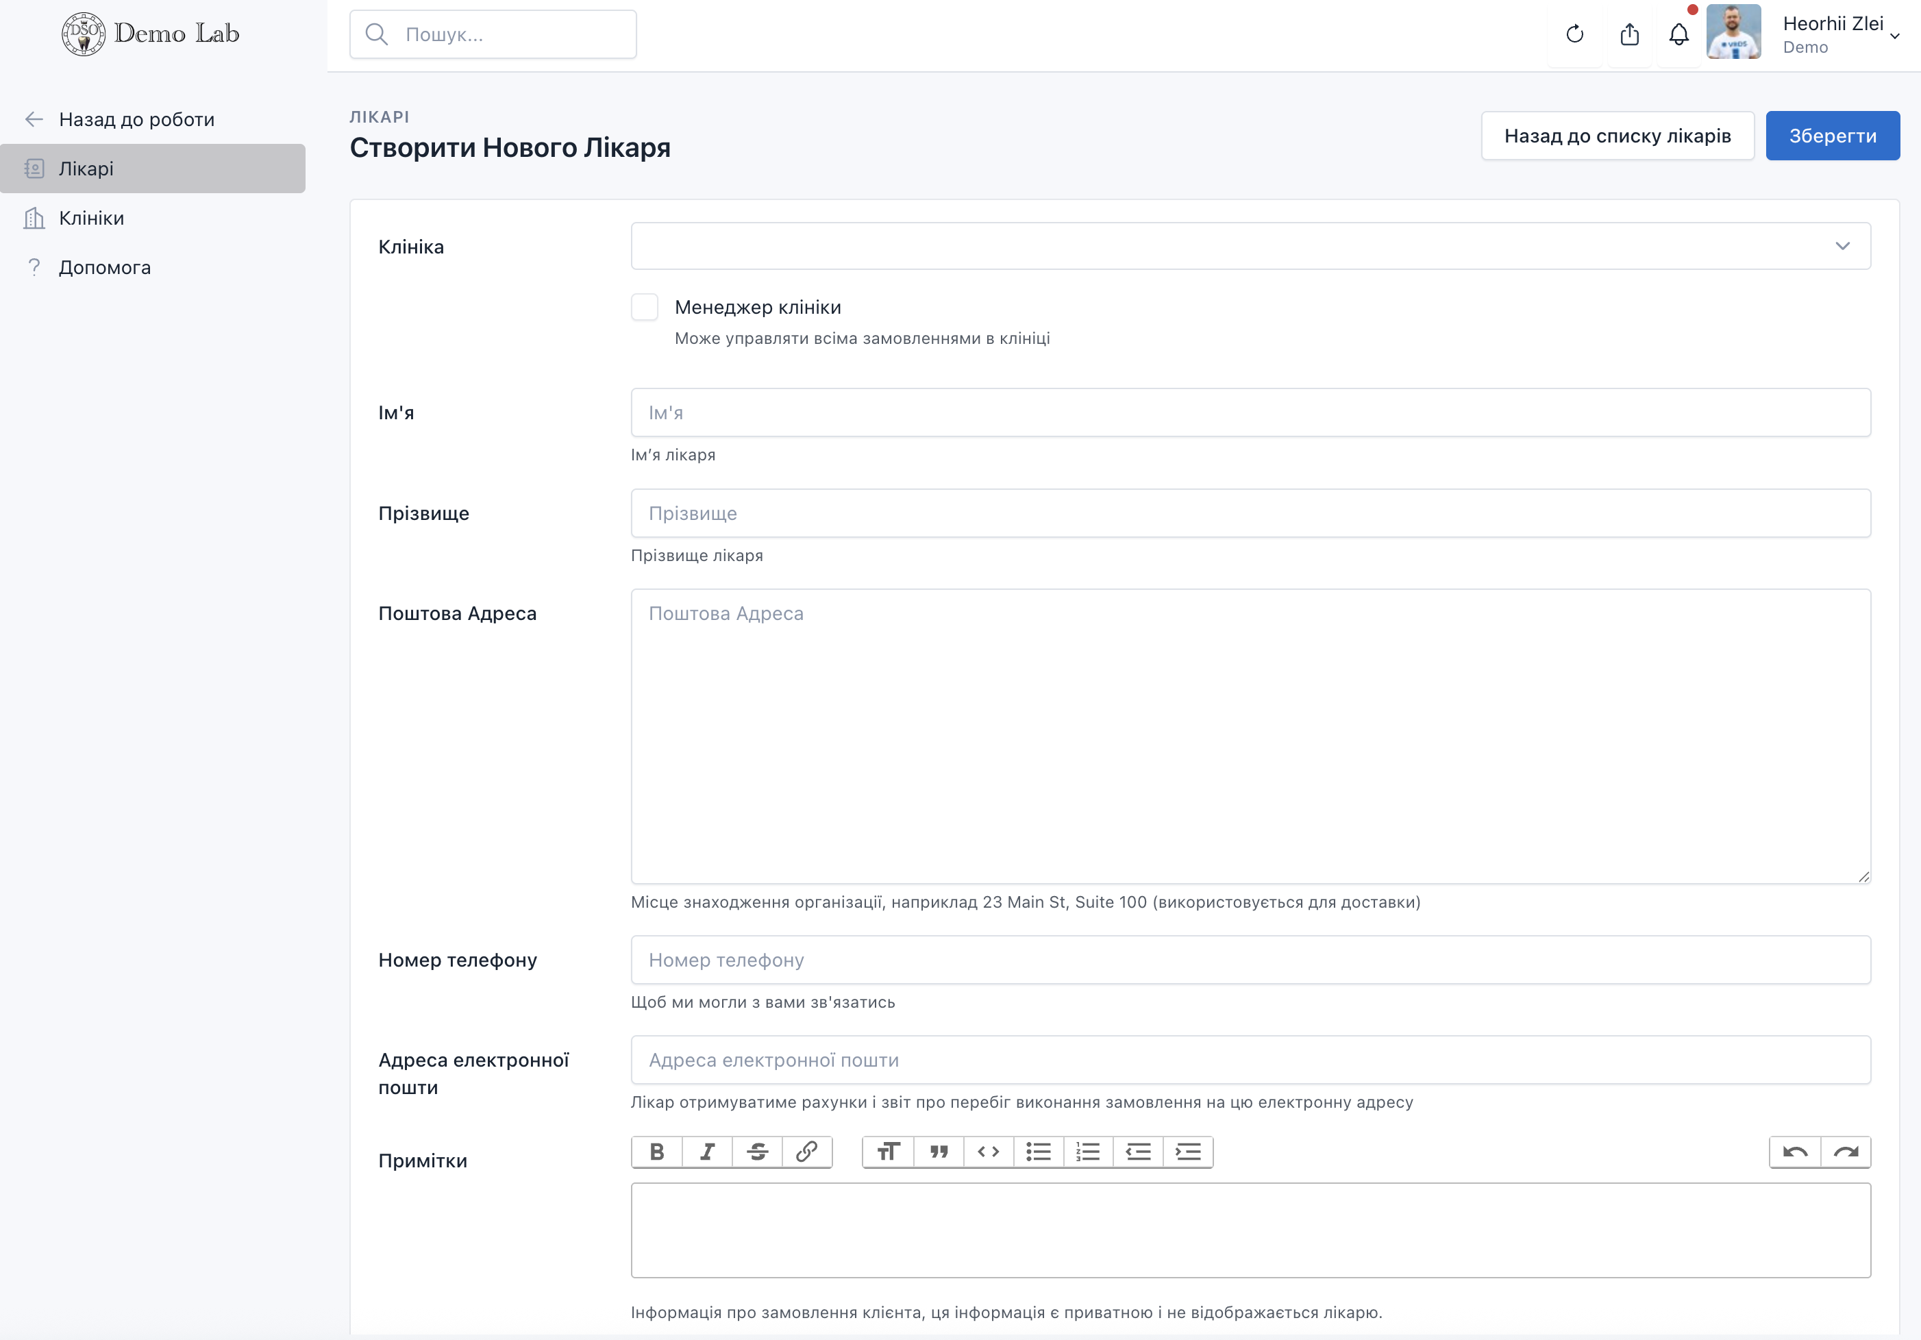Open the notifications bell
The width and height of the screenshot is (1921, 1340).
[x=1678, y=34]
